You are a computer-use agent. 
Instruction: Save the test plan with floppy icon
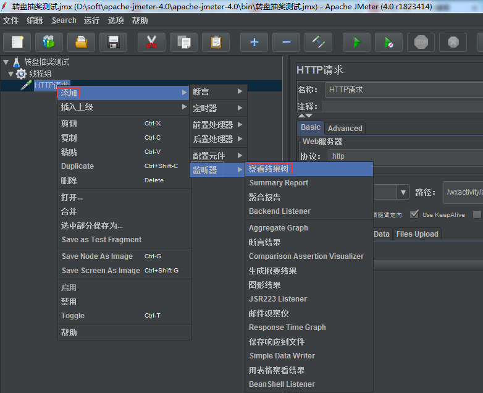113,42
